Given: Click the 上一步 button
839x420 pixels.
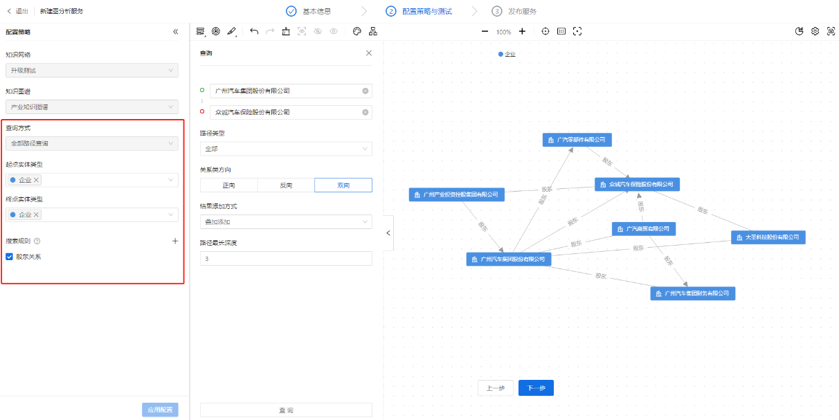Looking at the screenshot, I should pos(496,388).
